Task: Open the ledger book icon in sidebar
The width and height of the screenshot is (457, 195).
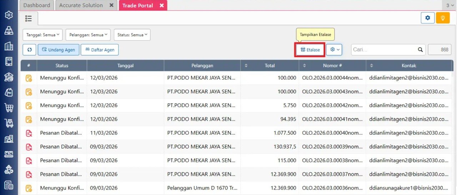Action: (9, 61)
